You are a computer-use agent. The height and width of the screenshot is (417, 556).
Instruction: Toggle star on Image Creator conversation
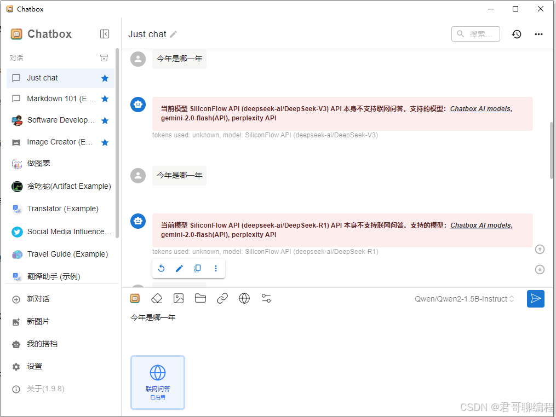pyautogui.click(x=105, y=142)
